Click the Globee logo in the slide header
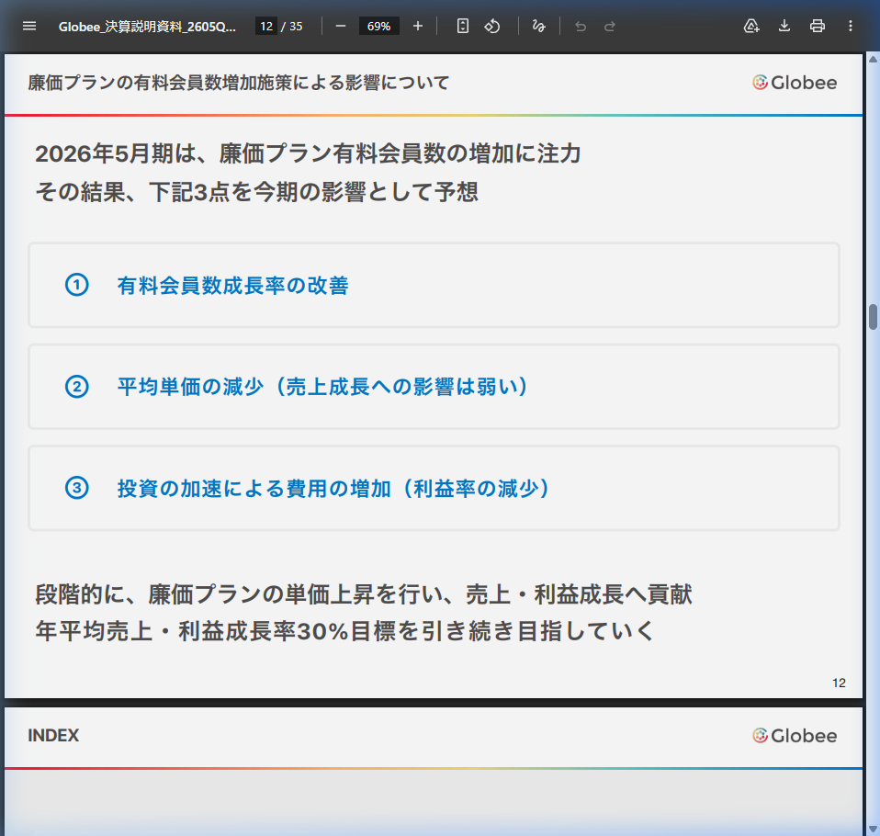 (x=795, y=83)
